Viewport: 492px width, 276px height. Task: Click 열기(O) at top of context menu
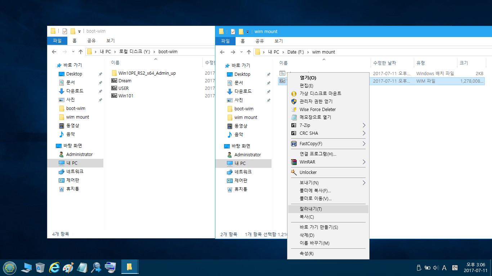click(x=328, y=78)
